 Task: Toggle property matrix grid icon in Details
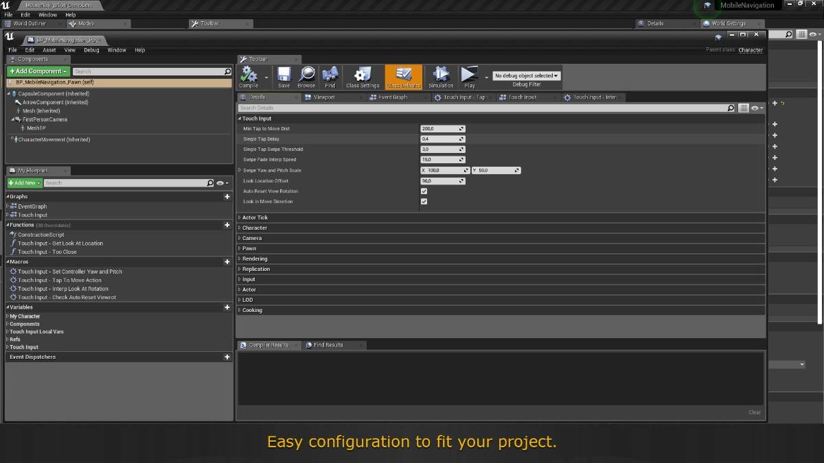744,108
